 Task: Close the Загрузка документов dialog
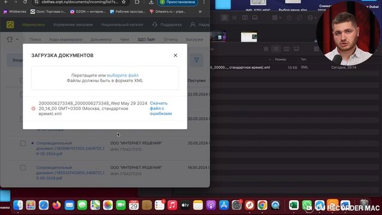point(175,56)
